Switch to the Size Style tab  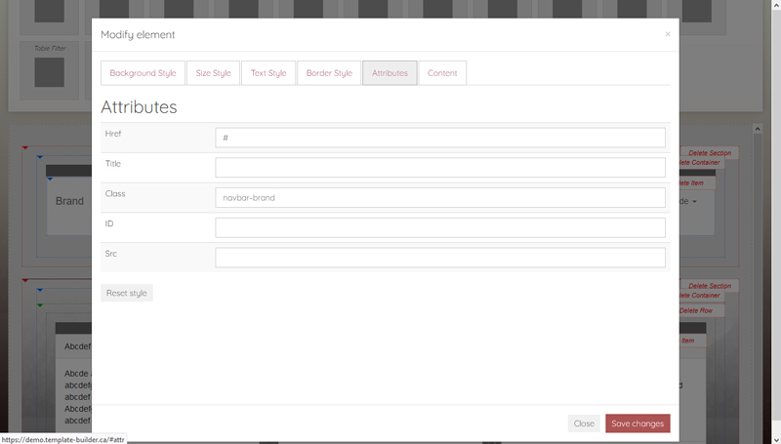click(x=213, y=73)
